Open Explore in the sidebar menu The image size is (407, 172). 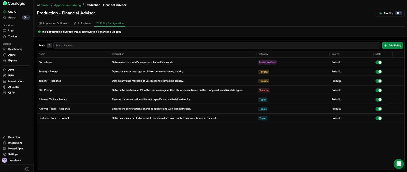pyautogui.click(x=13, y=60)
